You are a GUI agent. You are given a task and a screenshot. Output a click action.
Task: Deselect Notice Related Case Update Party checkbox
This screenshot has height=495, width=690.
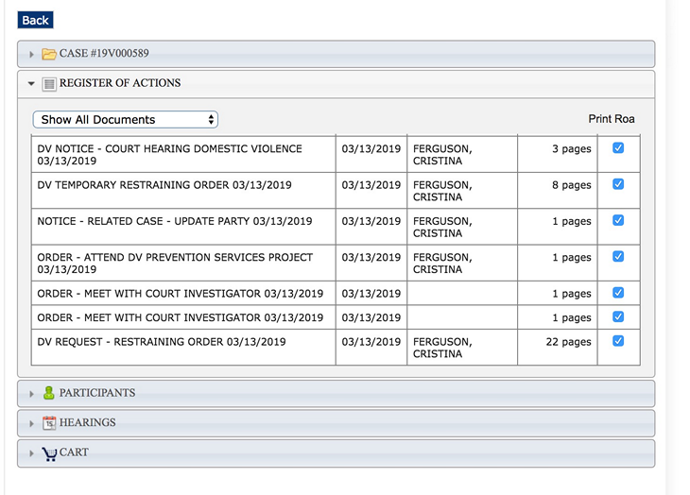click(618, 220)
